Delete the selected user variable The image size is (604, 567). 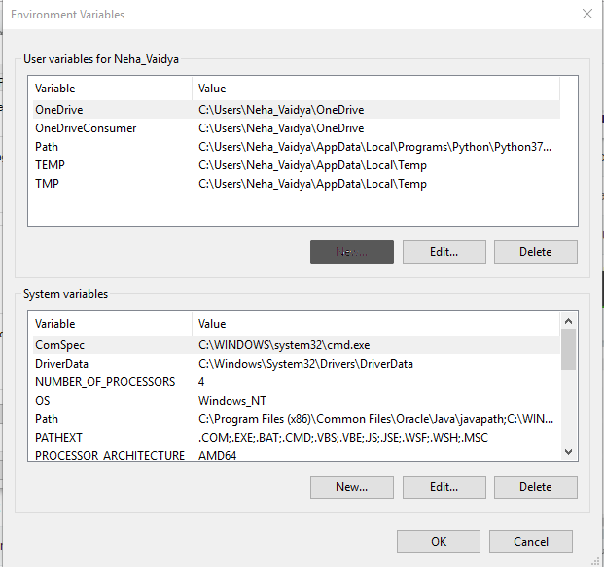[x=535, y=252]
